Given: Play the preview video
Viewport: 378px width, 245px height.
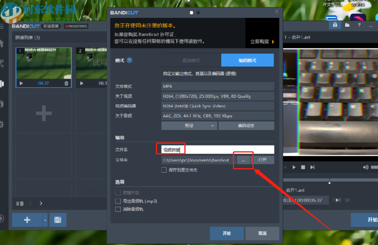Looking at the screenshot, I should click(294, 167).
